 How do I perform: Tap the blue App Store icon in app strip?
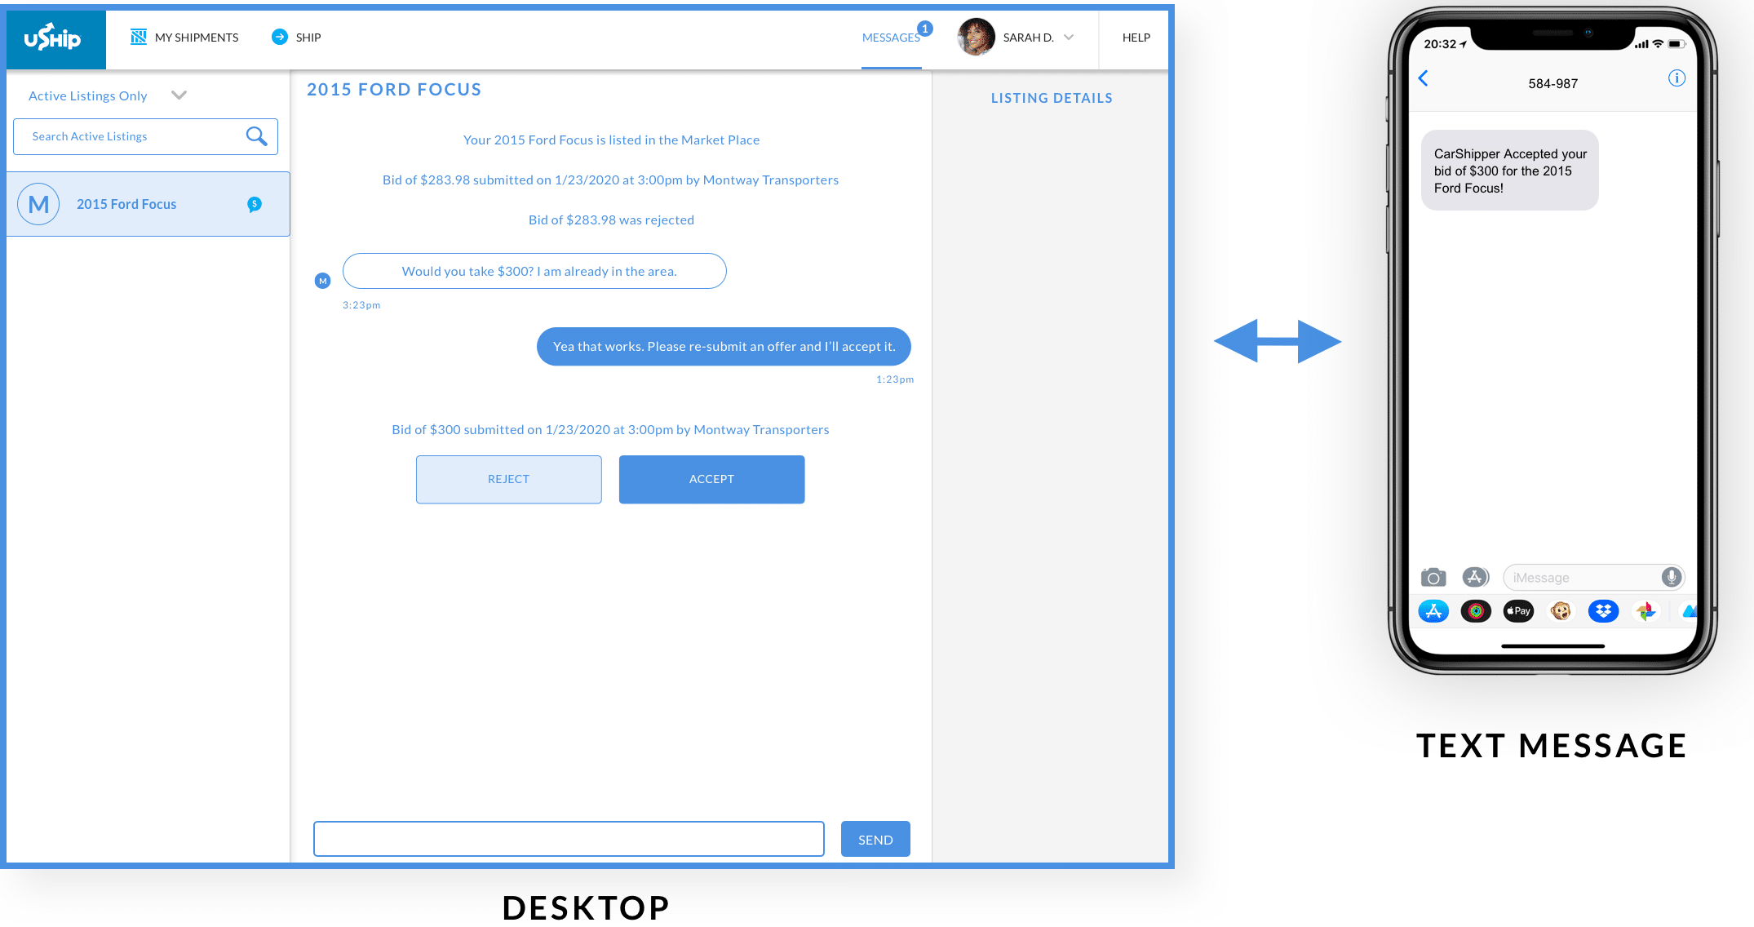coord(1433,611)
